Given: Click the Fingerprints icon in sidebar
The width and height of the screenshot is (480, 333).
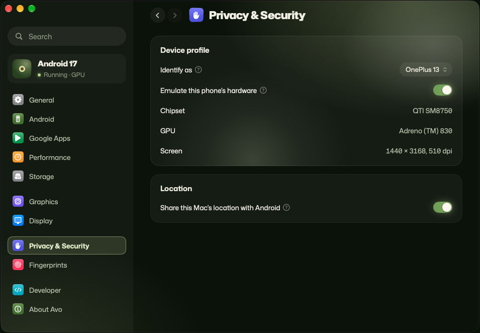Looking at the screenshot, I should pos(18,265).
